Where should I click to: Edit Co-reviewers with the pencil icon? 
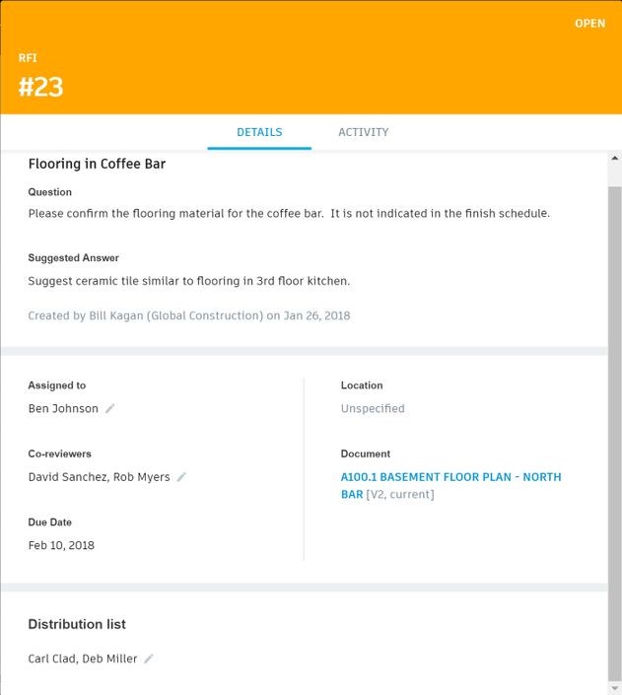[x=181, y=477]
